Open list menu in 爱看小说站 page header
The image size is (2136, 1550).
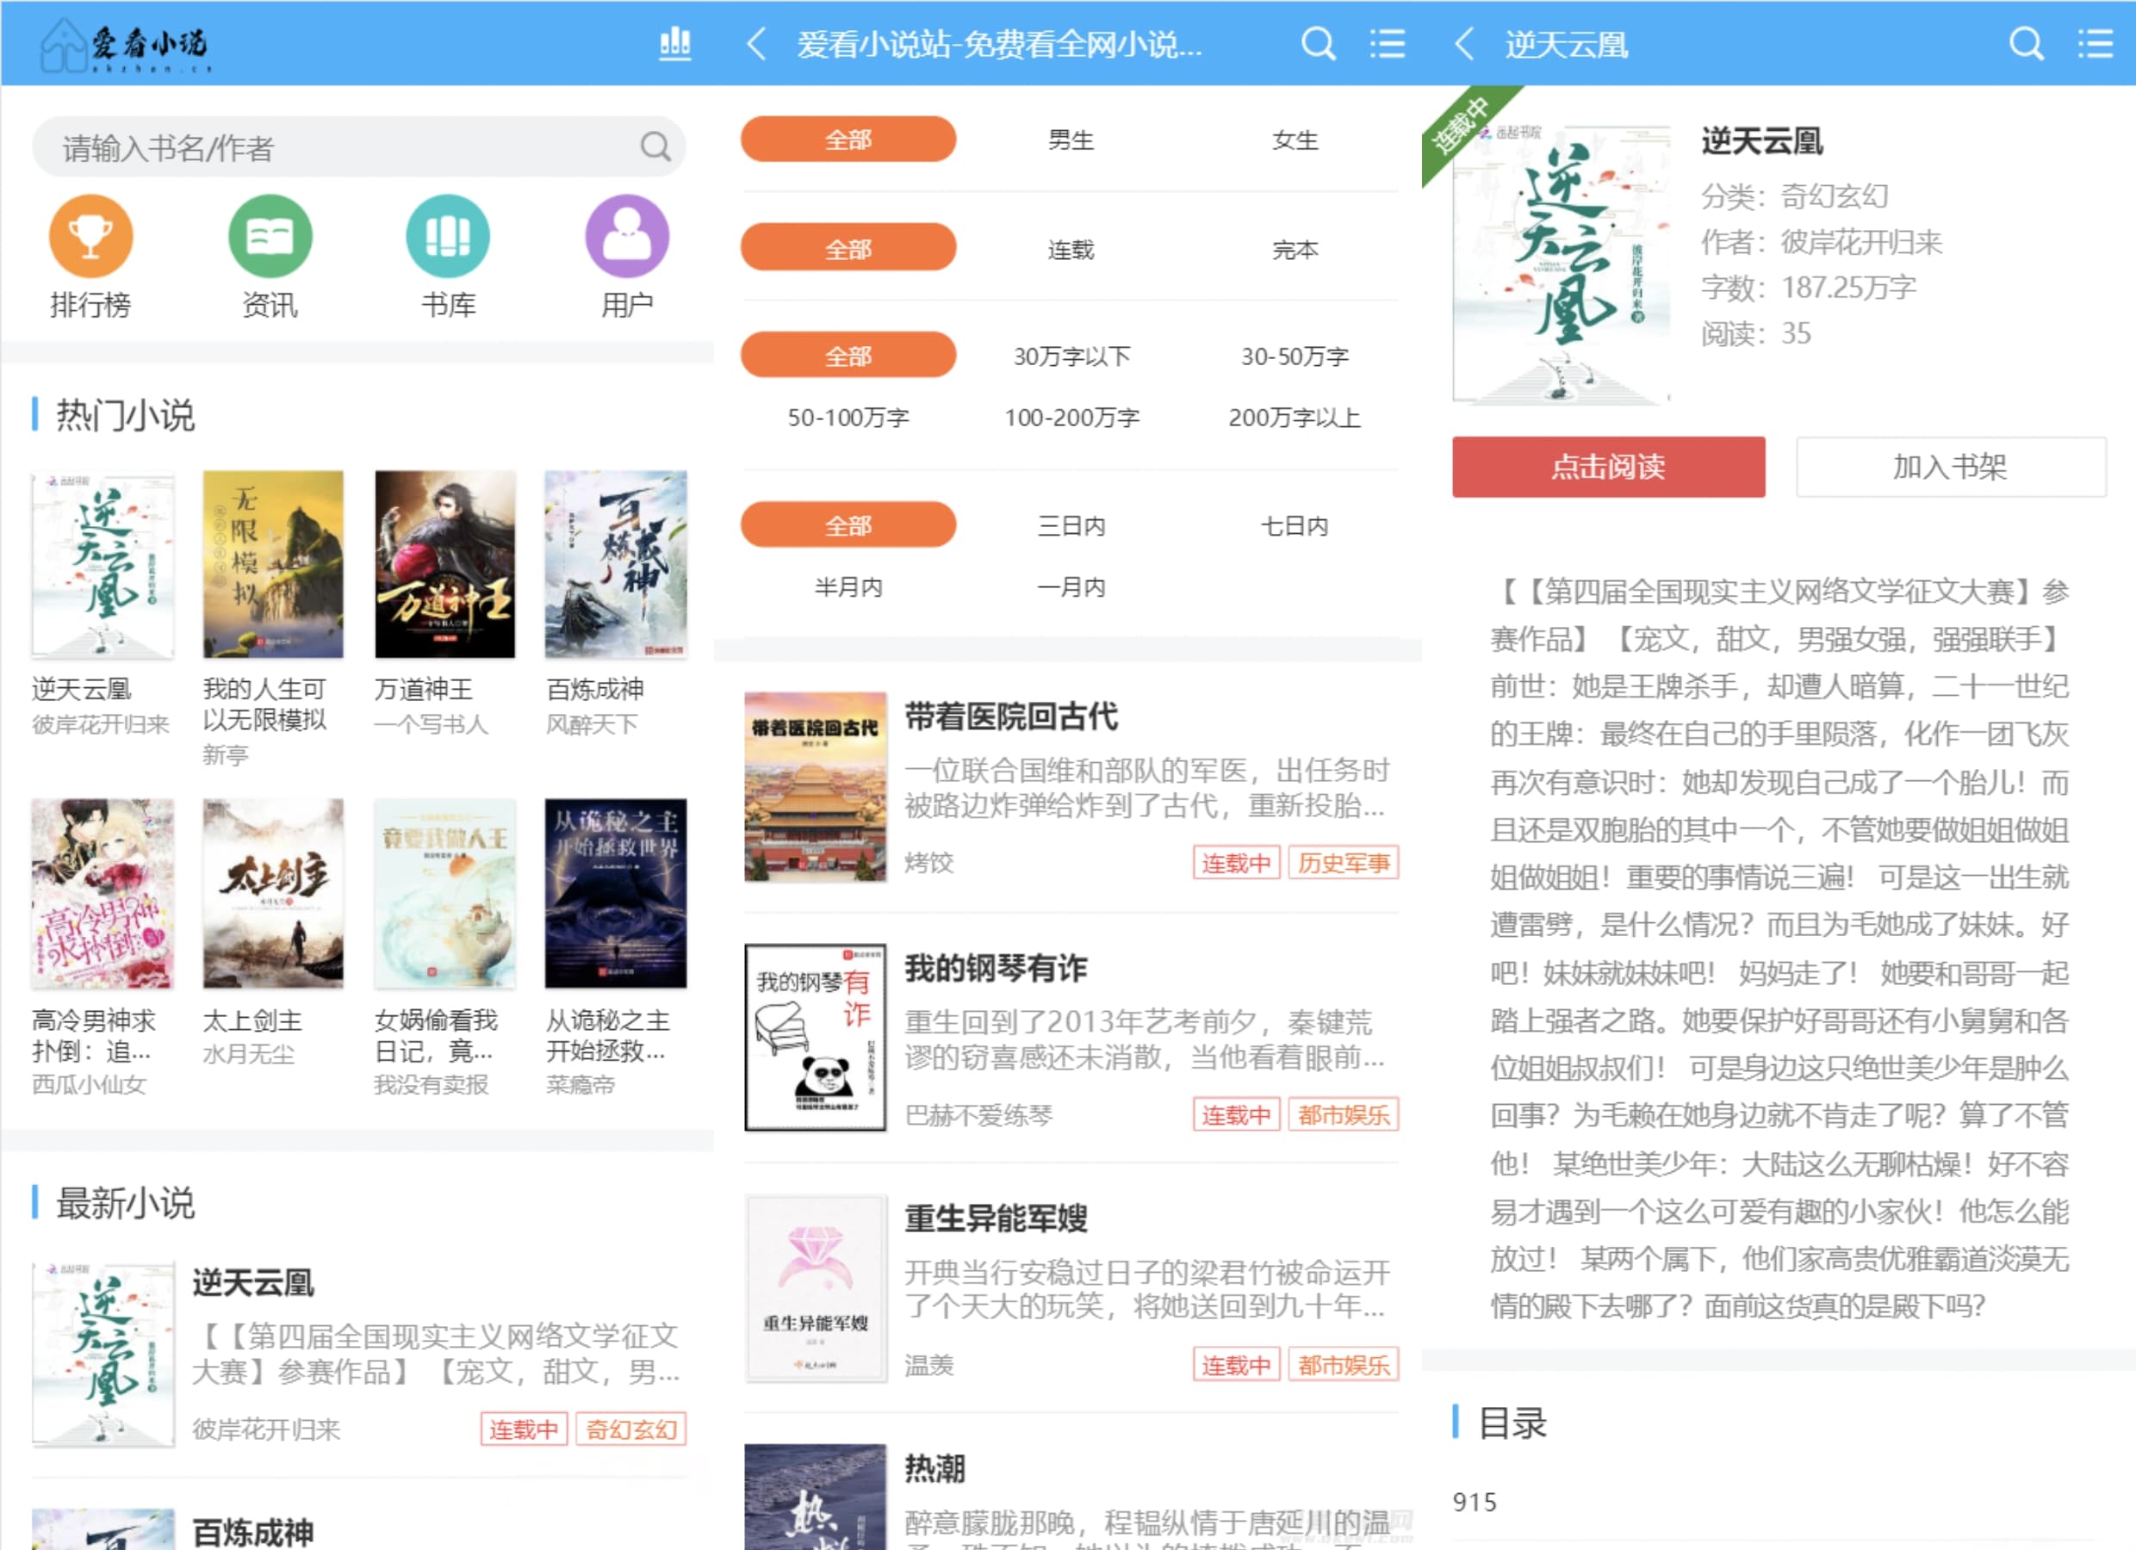tap(1388, 43)
